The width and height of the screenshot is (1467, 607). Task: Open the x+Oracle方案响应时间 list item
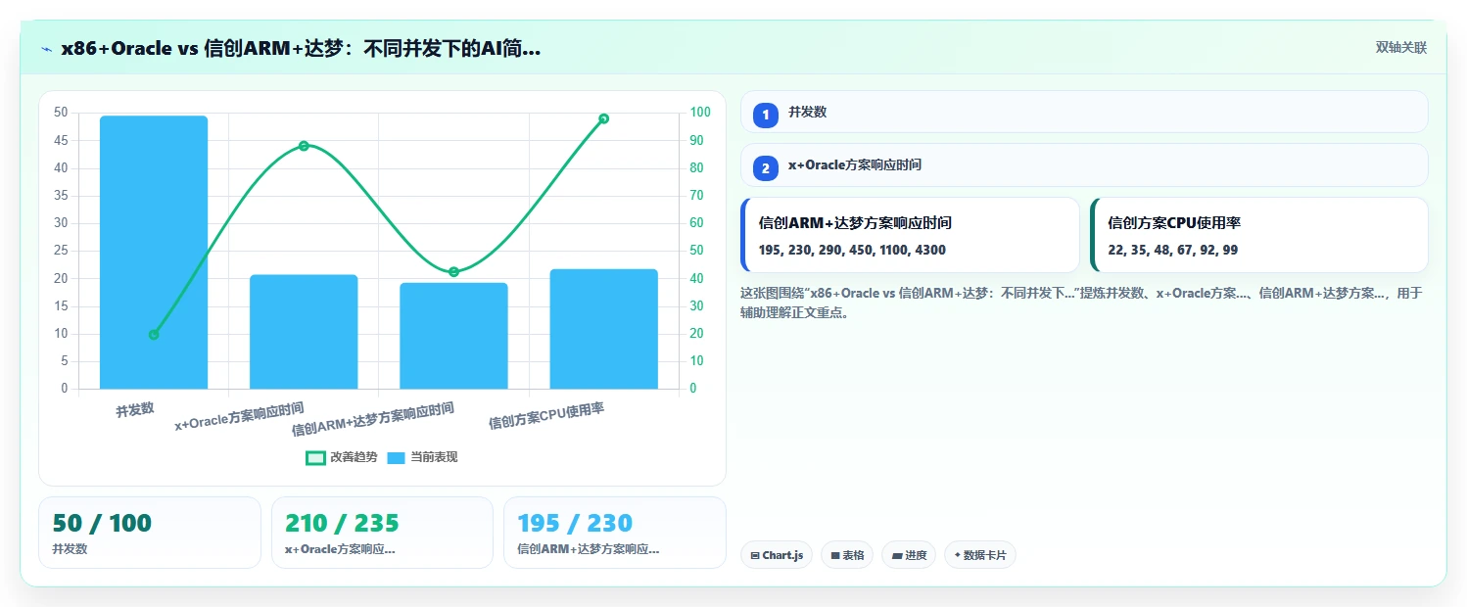point(1084,165)
